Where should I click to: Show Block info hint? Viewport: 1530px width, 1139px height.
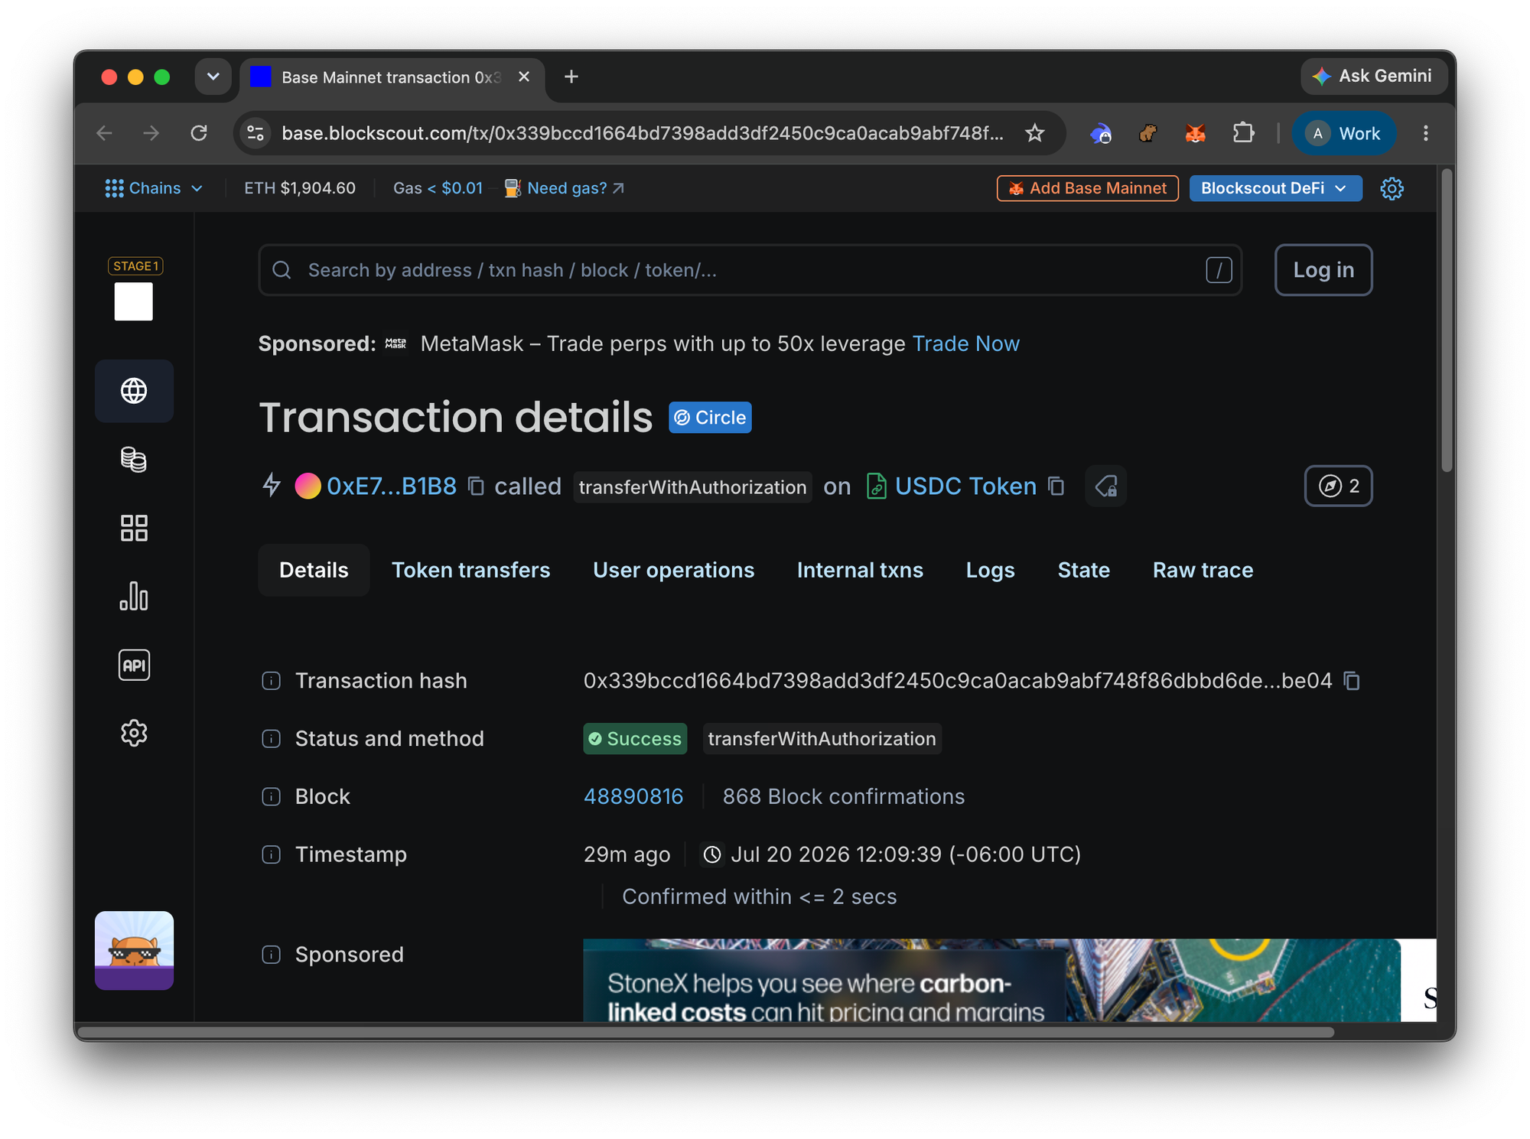coord(272,796)
